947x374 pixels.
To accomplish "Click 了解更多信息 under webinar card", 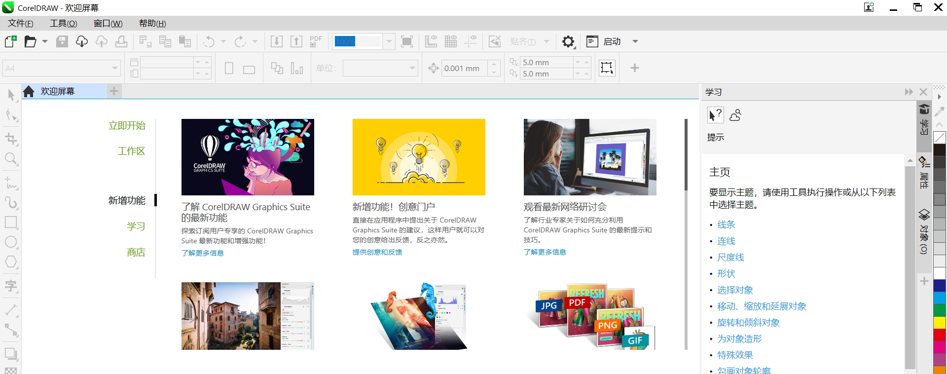I will pos(545,252).
